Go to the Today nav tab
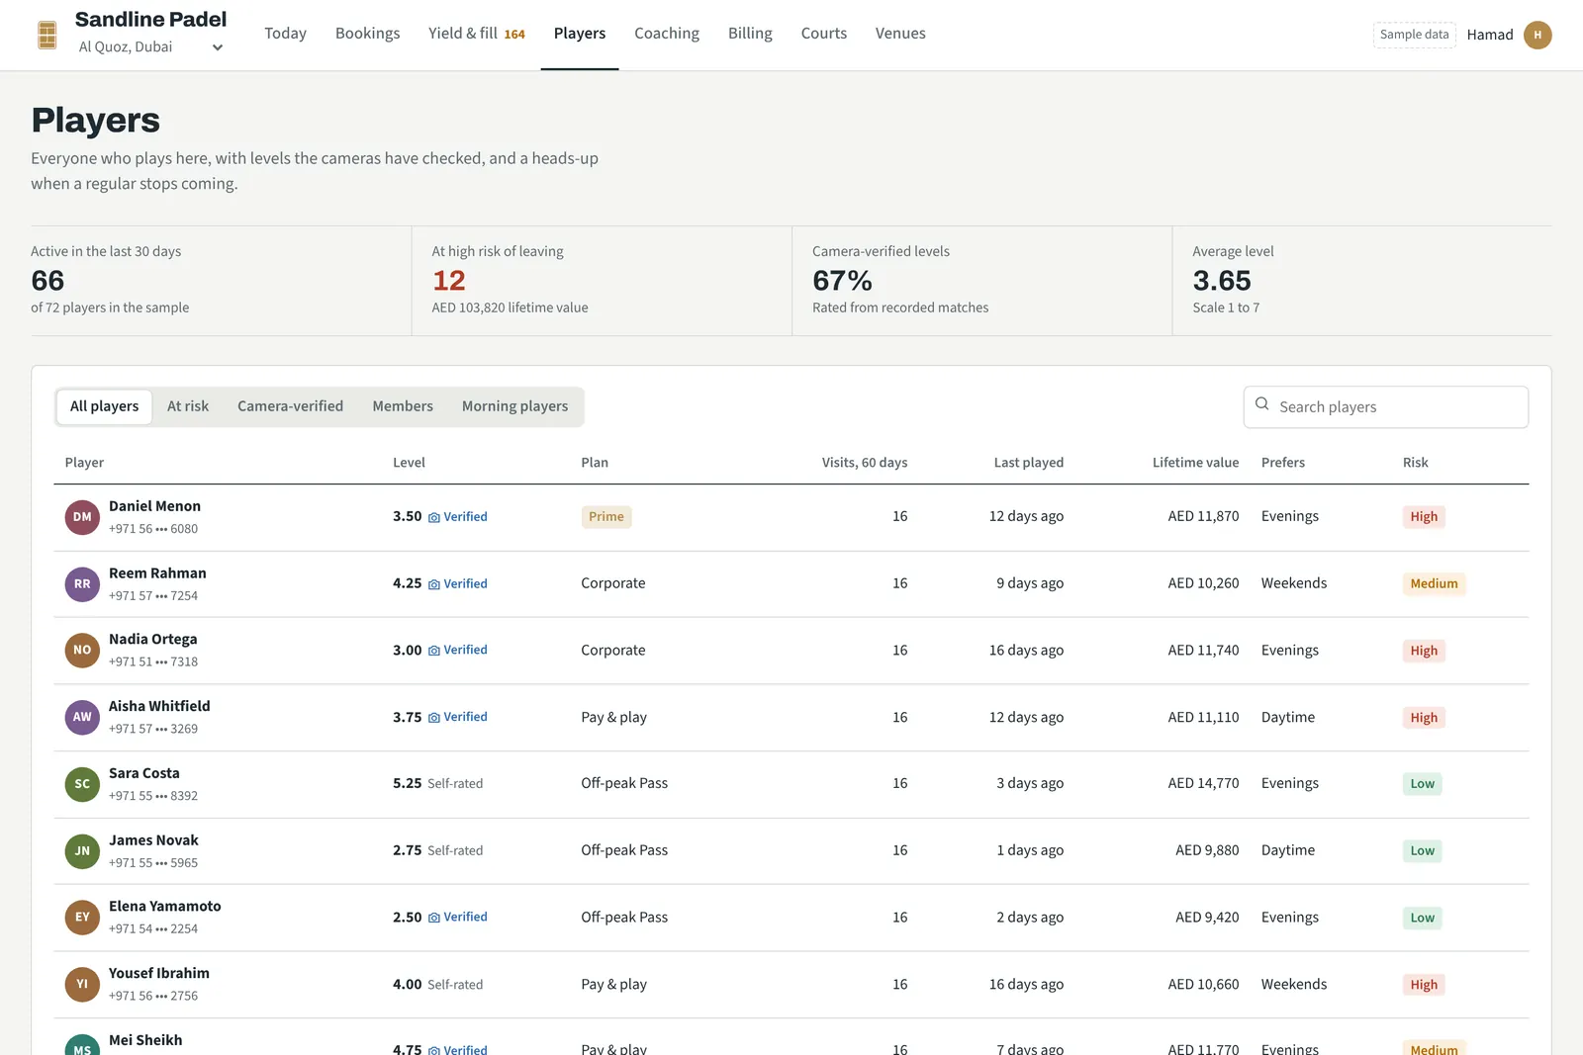This screenshot has width=1583, height=1055. click(x=285, y=34)
